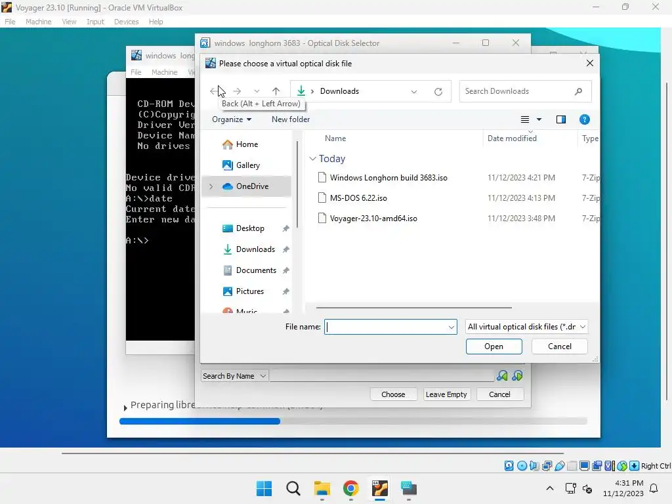Image resolution: width=672 pixels, height=504 pixels.
Task: Open notification bell in taskbar
Action: tap(654, 488)
